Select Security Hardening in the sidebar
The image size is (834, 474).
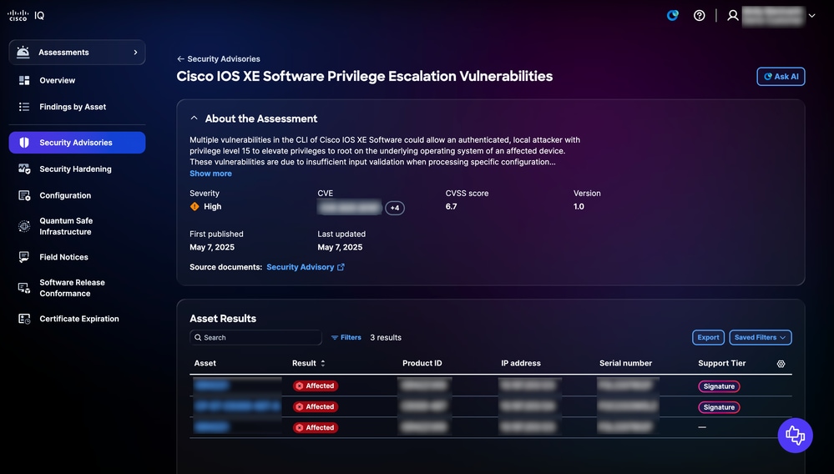coord(77,169)
